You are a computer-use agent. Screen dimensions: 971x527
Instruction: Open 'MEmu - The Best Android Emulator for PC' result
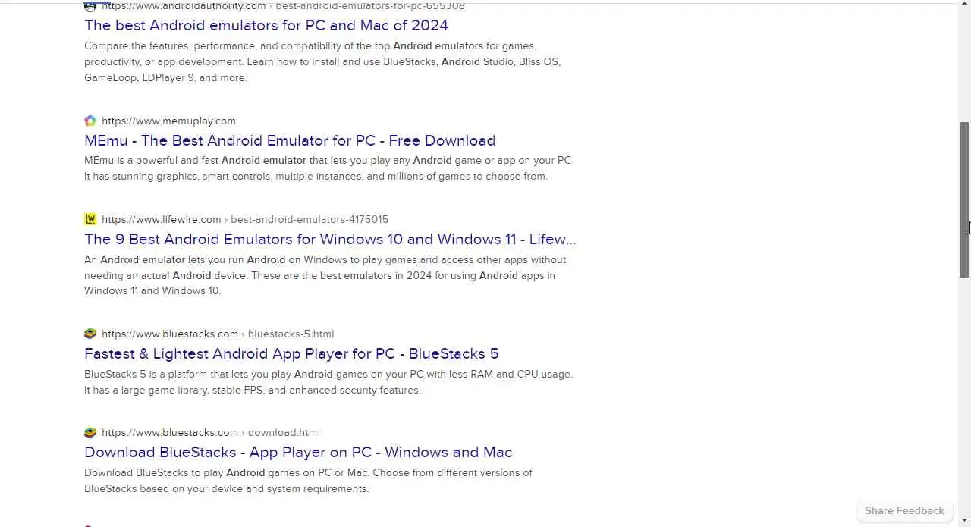click(x=290, y=140)
